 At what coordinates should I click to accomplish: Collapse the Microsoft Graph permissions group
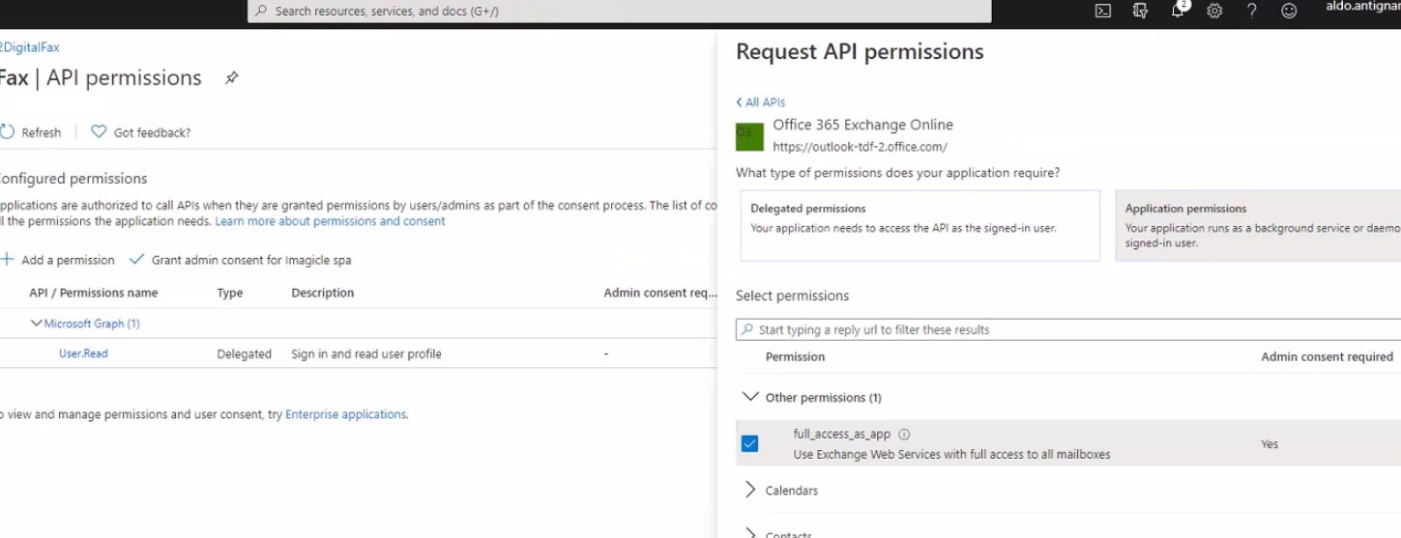[x=37, y=324]
